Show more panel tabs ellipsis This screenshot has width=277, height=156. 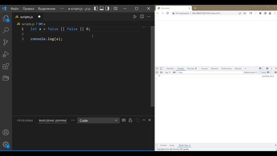(73, 120)
